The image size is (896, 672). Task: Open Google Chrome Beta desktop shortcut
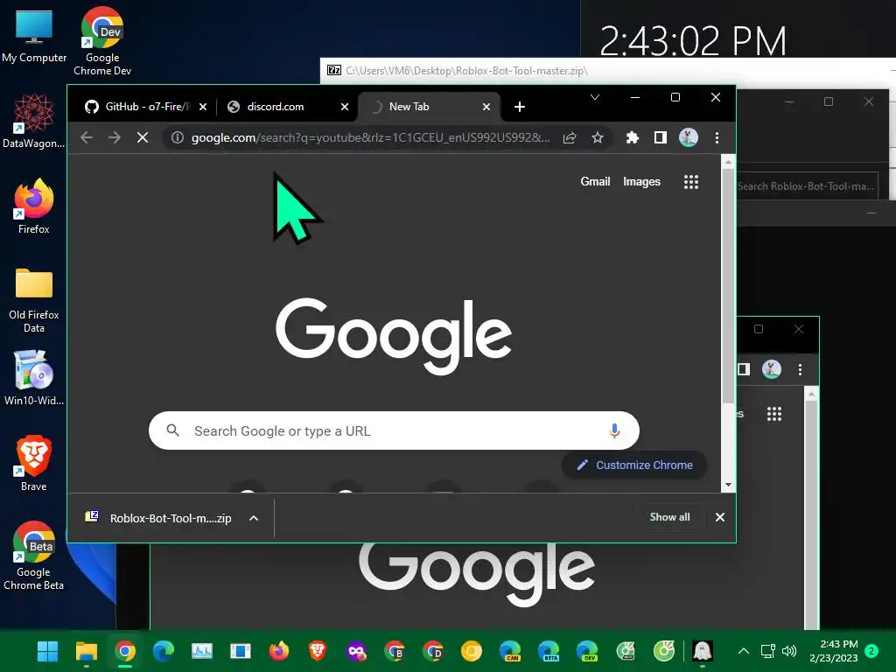34,556
